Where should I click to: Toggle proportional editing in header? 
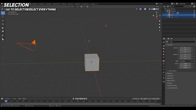tap(87, 6)
